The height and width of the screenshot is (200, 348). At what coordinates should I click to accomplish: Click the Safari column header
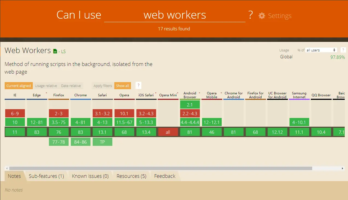pos(103,95)
